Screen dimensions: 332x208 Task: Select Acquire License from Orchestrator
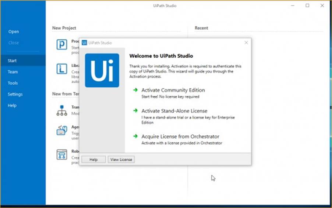coord(180,136)
